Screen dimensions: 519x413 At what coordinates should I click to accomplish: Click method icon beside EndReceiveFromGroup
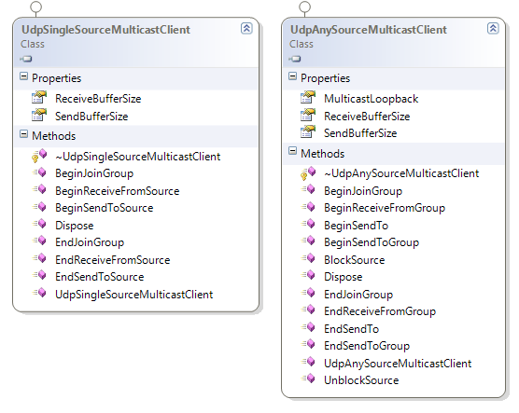click(308, 310)
